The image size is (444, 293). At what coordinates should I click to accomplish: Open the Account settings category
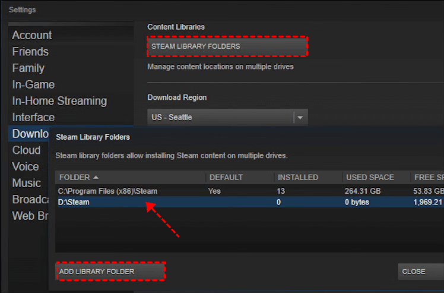click(32, 36)
